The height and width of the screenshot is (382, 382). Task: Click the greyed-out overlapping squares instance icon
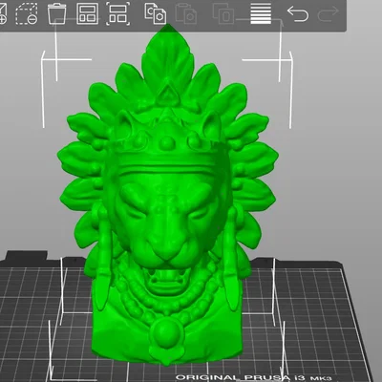tap(223, 13)
